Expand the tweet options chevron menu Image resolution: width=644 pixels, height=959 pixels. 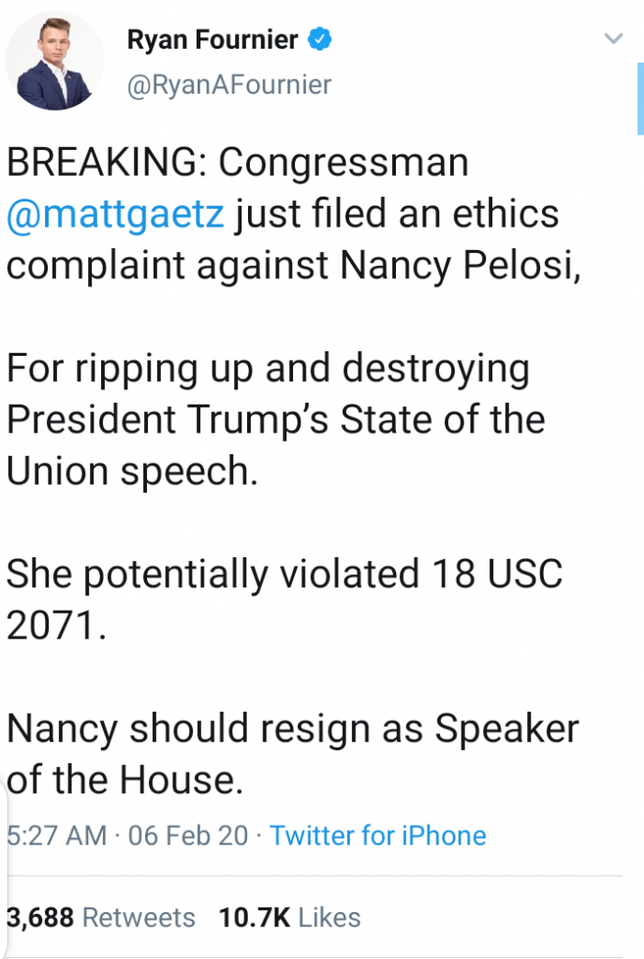(613, 39)
